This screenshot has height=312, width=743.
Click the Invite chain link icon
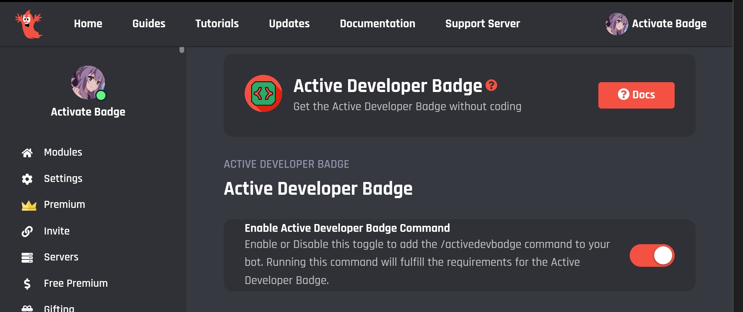[27, 231]
